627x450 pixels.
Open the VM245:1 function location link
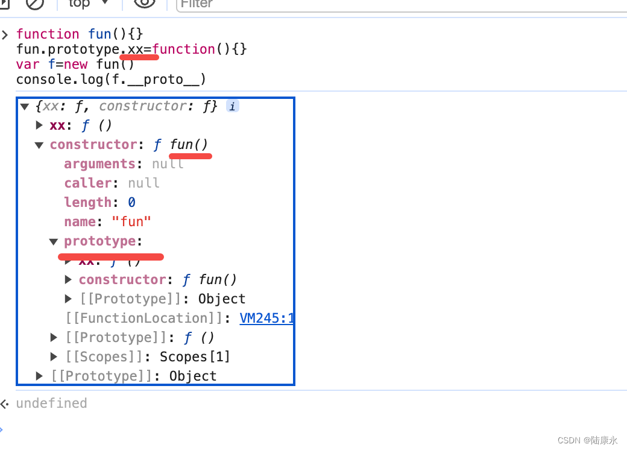[x=266, y=318]
